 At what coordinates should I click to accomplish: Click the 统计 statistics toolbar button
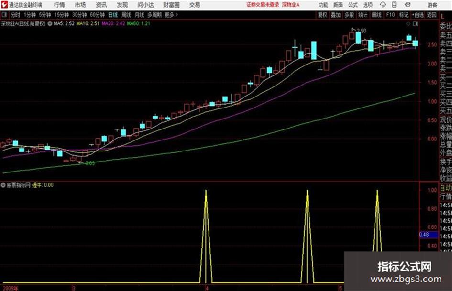coord(363,15)
